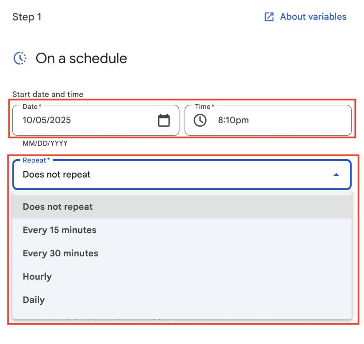Click the 10/05/2025 date text
The height and width of the screenshot is (344, 364).
click(47, 120)
